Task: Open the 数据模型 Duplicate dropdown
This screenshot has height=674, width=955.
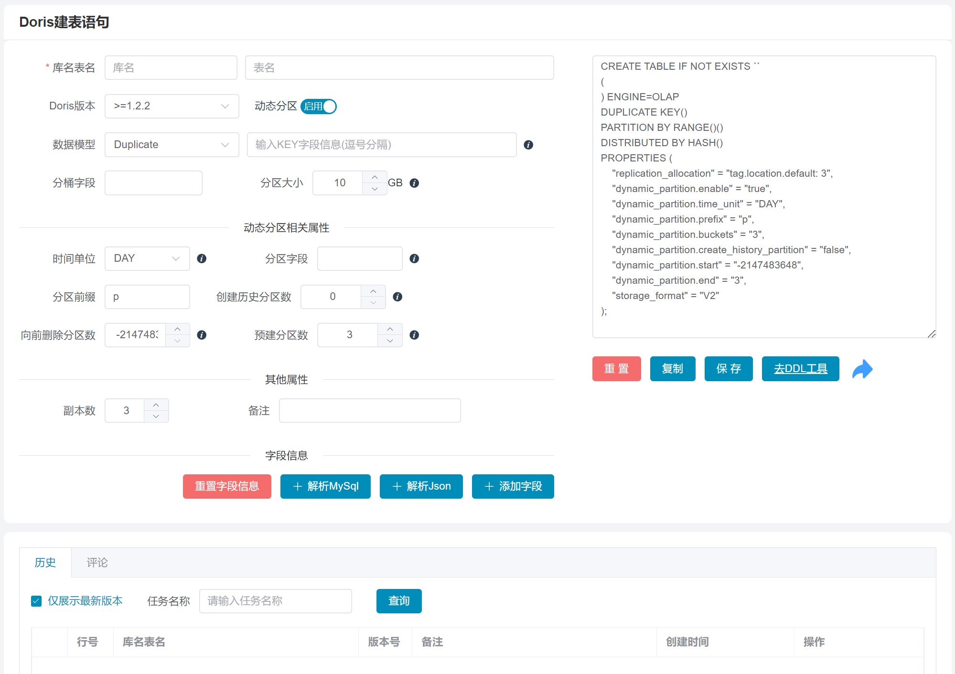Action: tap(172, 145)
